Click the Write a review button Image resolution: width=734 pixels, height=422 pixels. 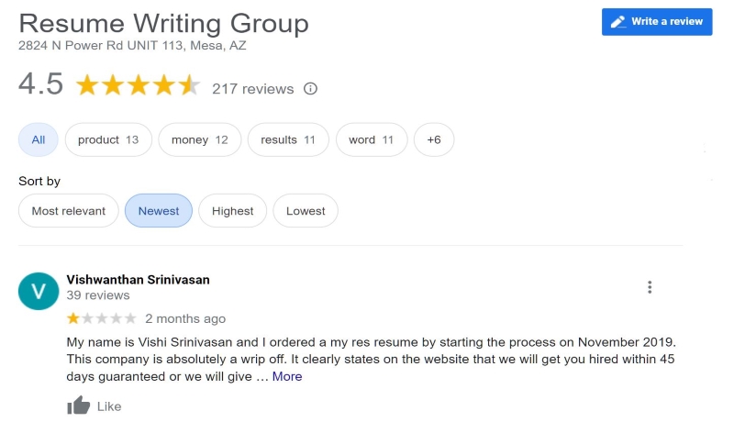click(x=657, y=21)
